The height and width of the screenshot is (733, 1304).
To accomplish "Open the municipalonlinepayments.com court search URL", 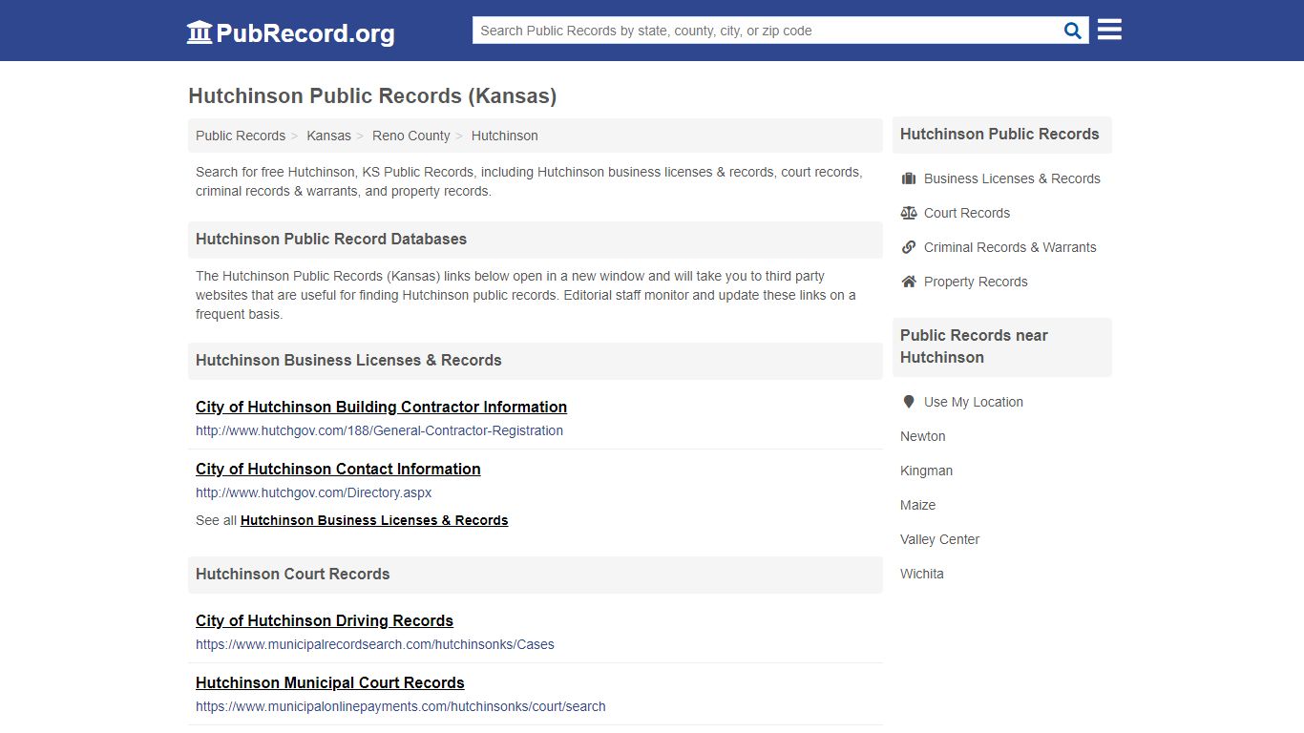I will (401, 706).
